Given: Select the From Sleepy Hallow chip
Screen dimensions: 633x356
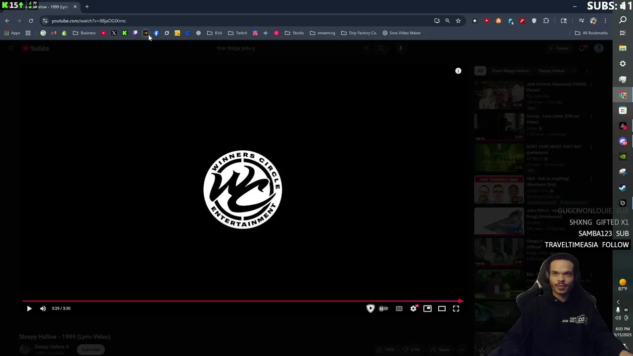Looking at the screenshot, I should tap(510, 71).
